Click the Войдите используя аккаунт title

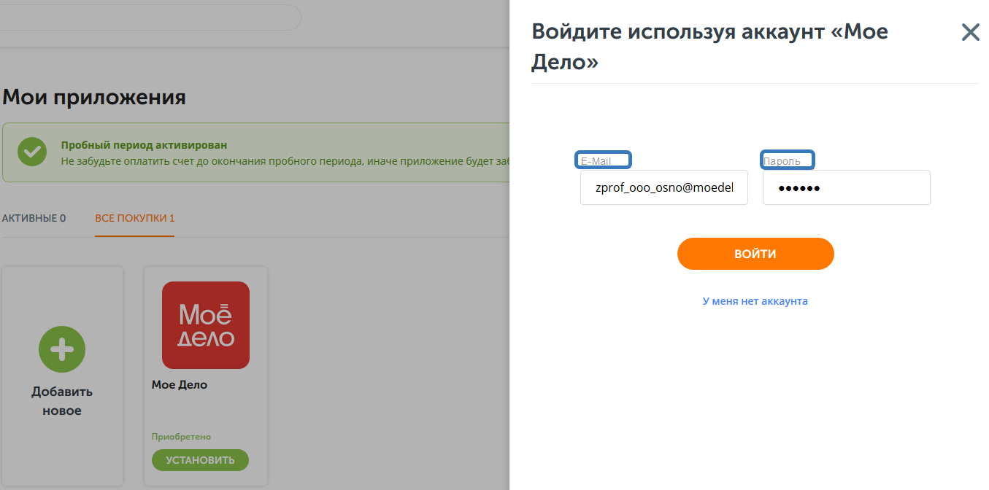tap(709, 46)
